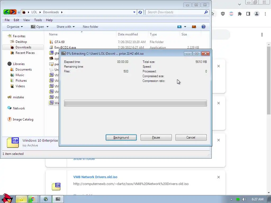271x203 pixels.
Task: Open the Help menu
Action: (49, 20)
